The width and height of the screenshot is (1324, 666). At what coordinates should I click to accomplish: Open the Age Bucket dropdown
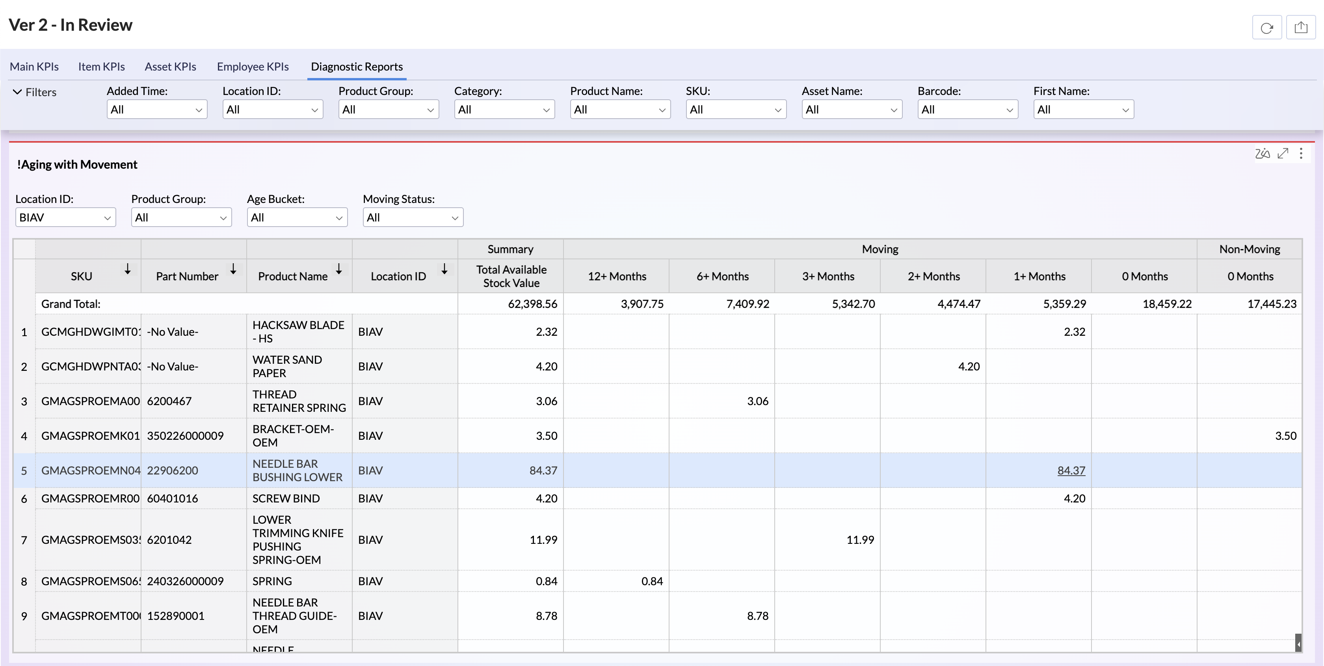click(297, 218)
